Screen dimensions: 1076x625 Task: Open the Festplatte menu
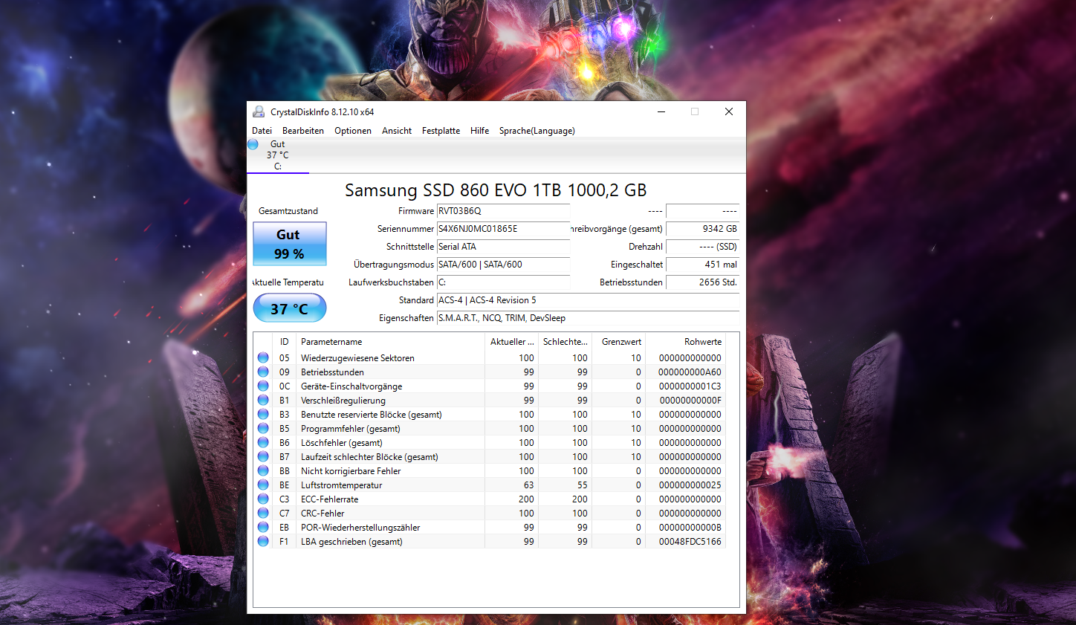click(441, 131)
